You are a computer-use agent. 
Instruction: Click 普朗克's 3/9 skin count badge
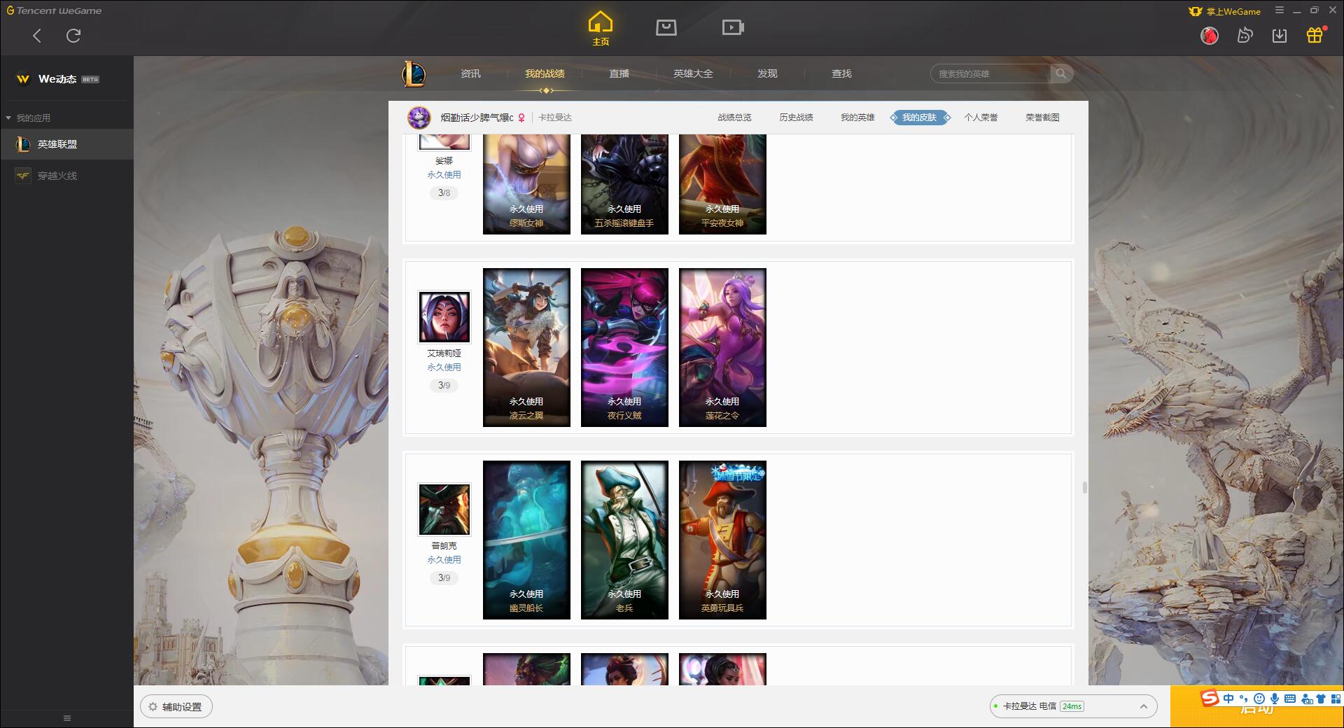(444, 577)
